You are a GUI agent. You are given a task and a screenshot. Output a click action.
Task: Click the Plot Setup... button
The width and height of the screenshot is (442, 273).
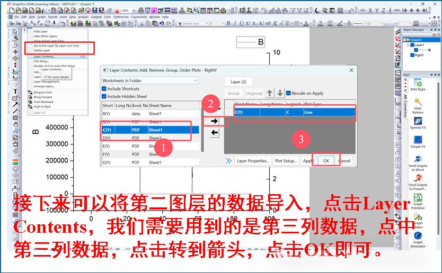[286, 161]
